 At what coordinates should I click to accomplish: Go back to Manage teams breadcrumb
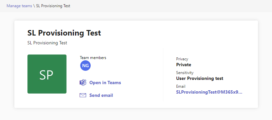19,6
